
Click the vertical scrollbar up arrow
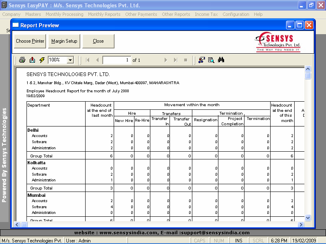[308, 69]
